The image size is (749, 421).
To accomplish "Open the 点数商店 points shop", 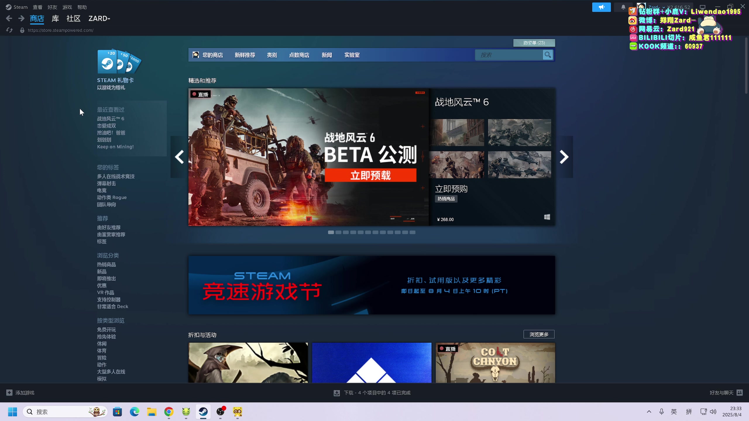I will tap(299, 55).
